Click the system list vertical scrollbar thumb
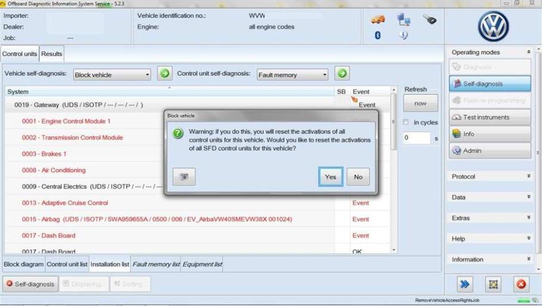Image resolution: width=542 pixels, height=306 pixels. [394, 122]
